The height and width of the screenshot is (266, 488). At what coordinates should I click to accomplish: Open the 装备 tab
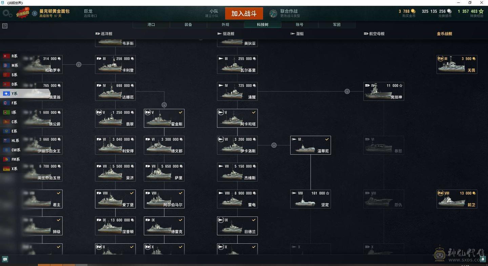coord(188,25)
